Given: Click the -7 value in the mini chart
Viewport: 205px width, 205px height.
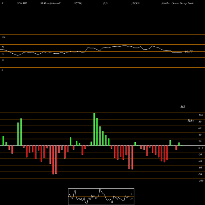Looking at the screenshot, I should [131, 199].
